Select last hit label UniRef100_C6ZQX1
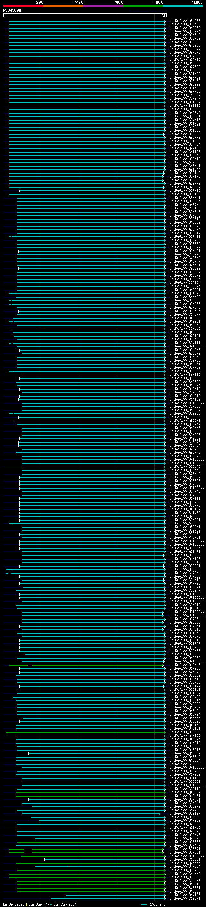 point(185,899)
